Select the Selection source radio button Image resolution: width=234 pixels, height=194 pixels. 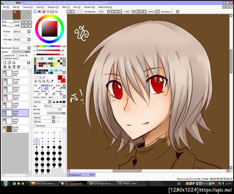pyautogui.click(x=3, y=58)
